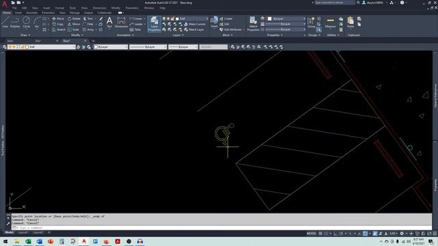This screenshot has width=438, height=246.
Task: Expand the Block panel
Action: pyautogui.click(x=227, y=35)
